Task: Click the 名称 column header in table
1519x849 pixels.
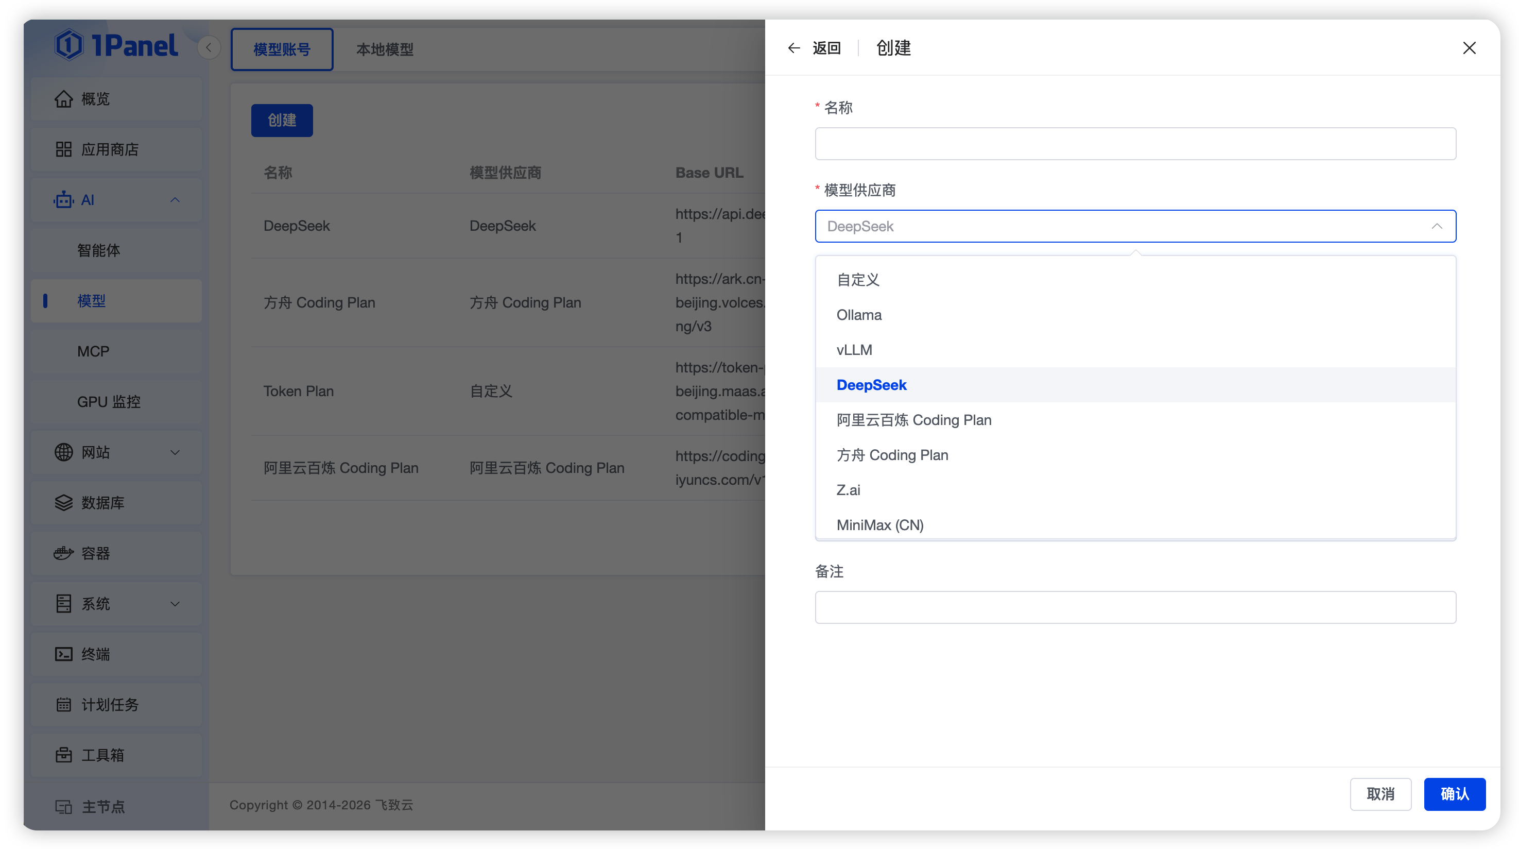Action: [278, 173]
